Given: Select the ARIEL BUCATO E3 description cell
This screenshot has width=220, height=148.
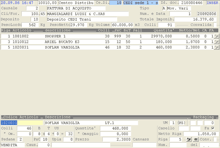Looking at the screenshot, I should point(62,42).
